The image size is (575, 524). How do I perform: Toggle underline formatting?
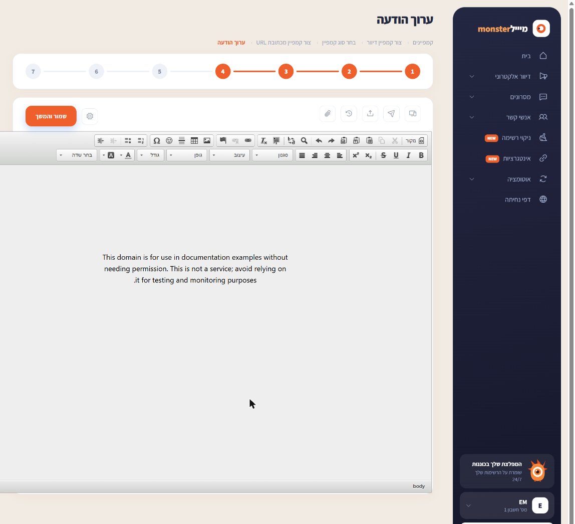[x=396, y=155]
